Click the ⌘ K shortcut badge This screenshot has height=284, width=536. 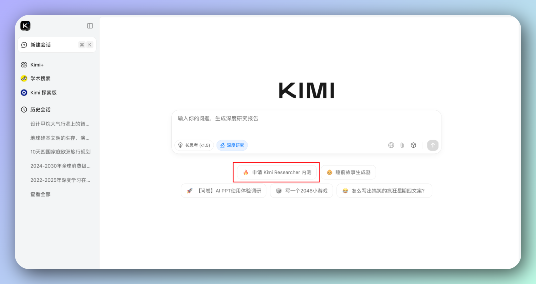(x=86, y=45)
